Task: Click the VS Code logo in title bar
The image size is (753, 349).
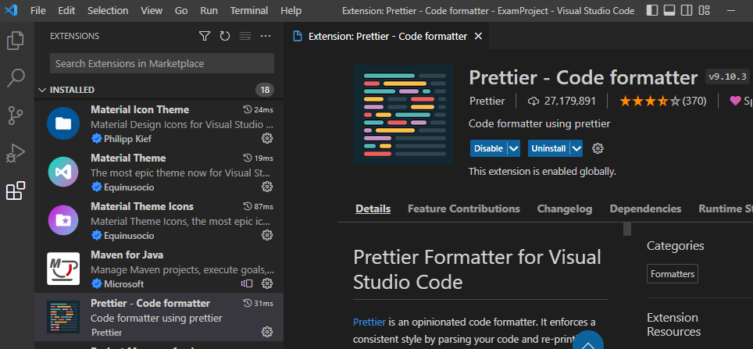Action: (11, 10)
